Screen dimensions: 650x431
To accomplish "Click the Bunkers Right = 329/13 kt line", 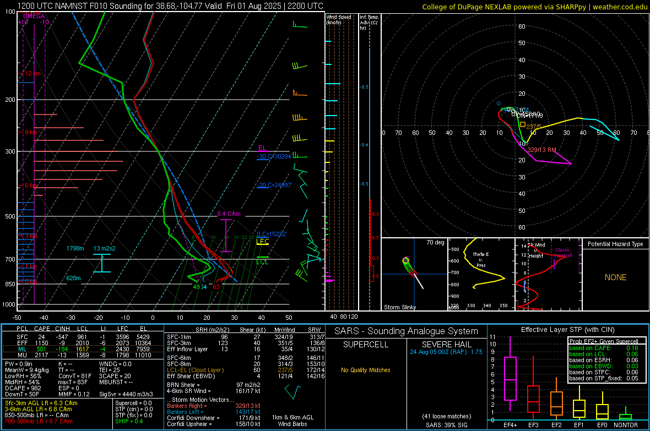I will 213,406.
